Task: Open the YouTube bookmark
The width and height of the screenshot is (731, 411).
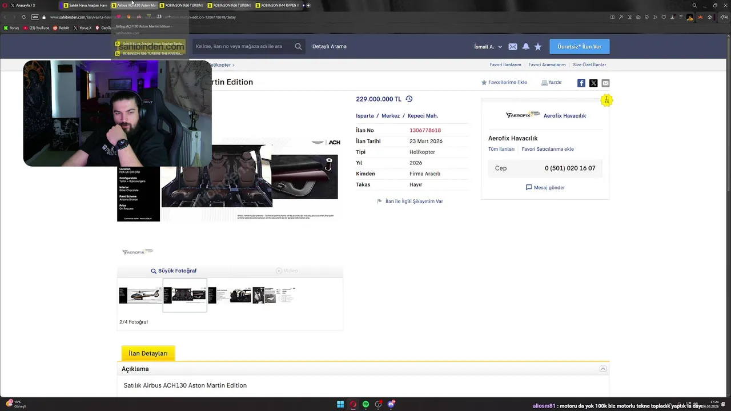Action: [35, 27]
